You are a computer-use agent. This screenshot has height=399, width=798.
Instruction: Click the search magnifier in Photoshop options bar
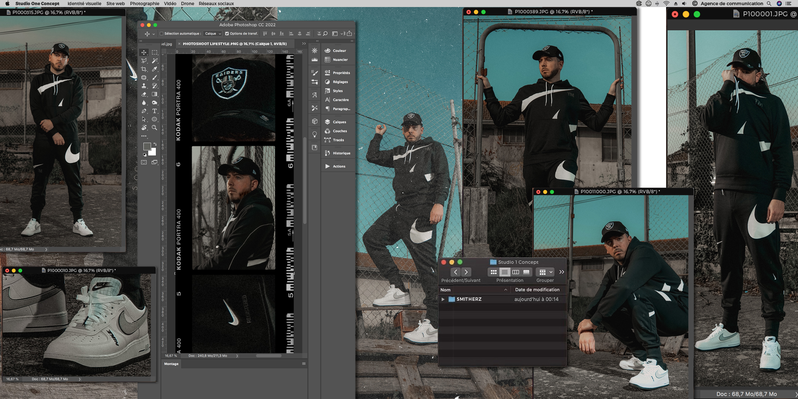325,34
